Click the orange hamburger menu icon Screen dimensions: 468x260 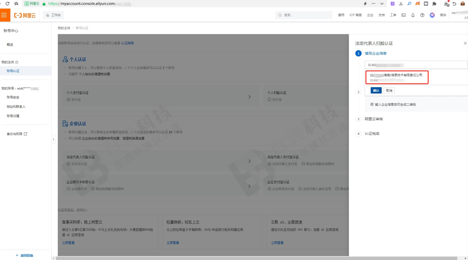pos(5,15)
